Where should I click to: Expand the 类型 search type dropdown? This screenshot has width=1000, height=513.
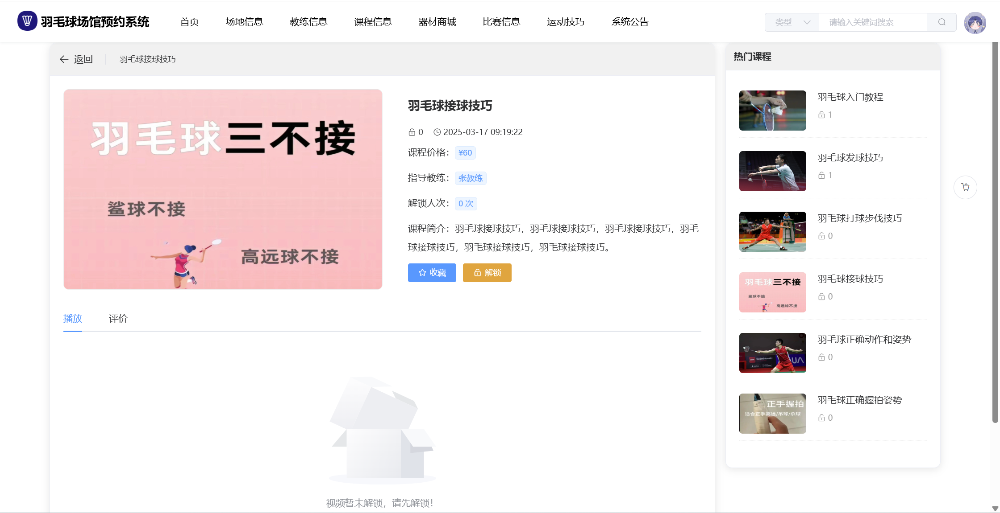click(x=792, y=22)
